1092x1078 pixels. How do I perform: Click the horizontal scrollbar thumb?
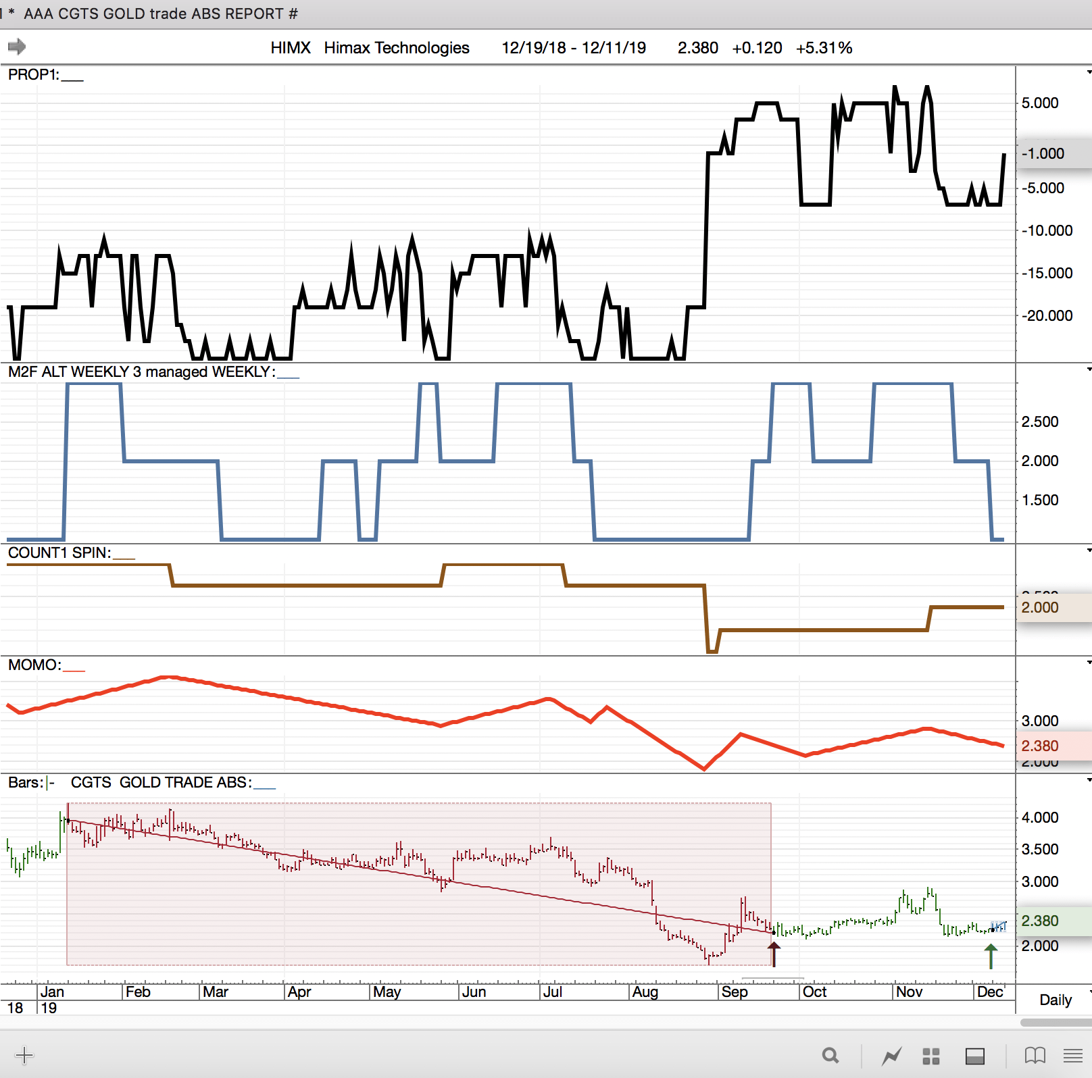(x=1056, y=1023)
